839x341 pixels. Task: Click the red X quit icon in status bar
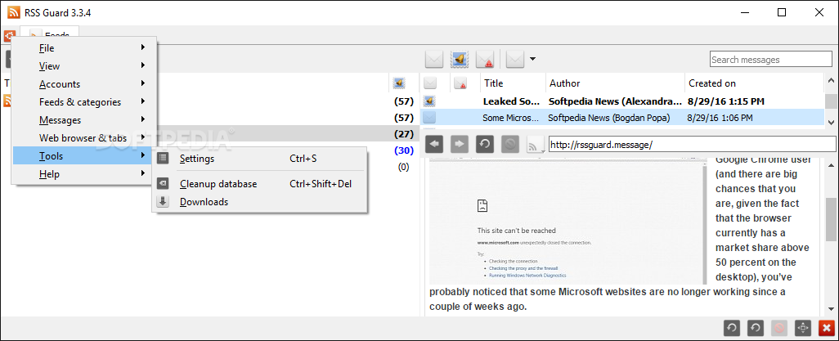828,328
